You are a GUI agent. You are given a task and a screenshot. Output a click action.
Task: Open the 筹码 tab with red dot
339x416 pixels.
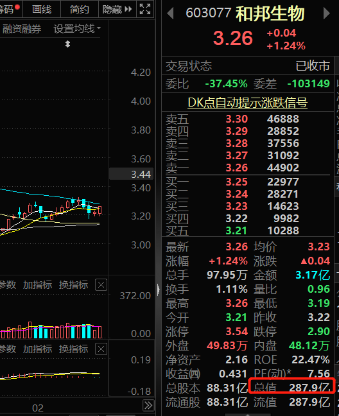[x=10, y=9]
